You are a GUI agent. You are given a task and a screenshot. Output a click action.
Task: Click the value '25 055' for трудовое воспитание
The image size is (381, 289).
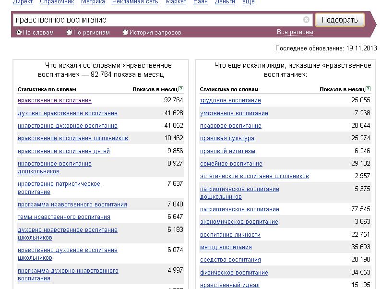coord(360,100)
